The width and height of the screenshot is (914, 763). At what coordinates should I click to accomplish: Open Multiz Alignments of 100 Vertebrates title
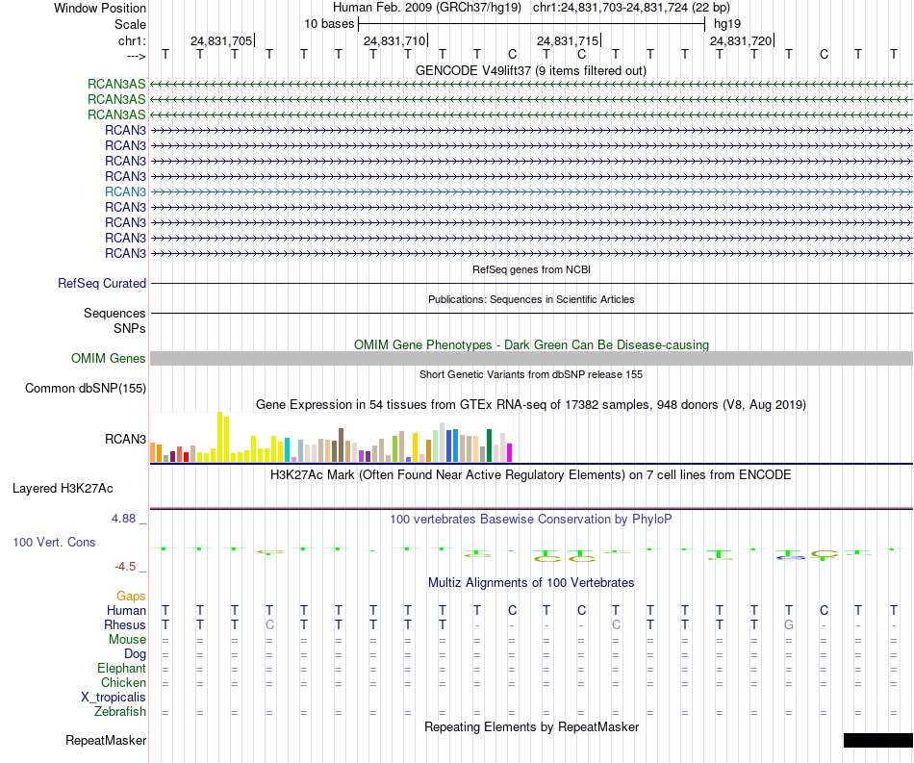pyautogui.click(x=531, y=582)
